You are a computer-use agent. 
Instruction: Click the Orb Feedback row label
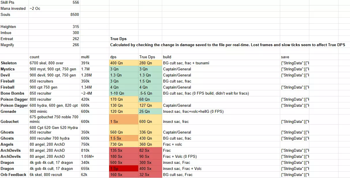(14, 175)
